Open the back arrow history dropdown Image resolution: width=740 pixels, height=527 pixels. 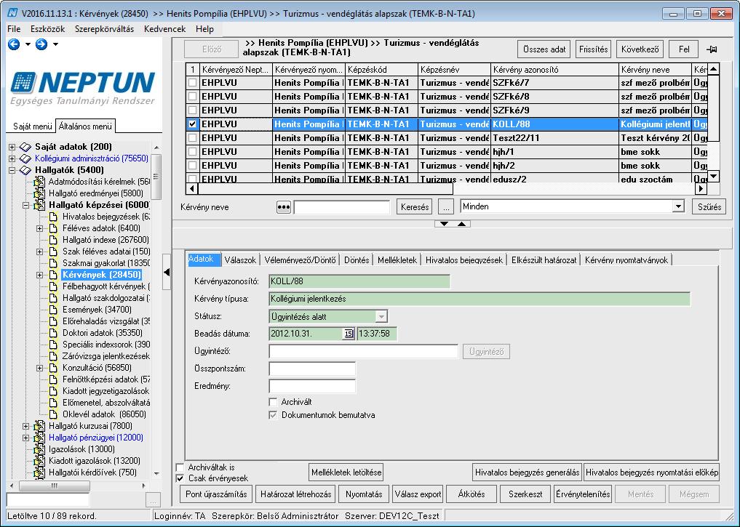pos(28,44)
